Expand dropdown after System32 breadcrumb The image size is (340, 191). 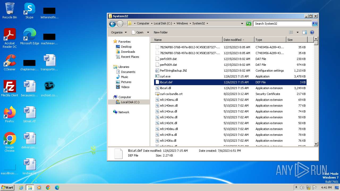[x=207, y=23]
